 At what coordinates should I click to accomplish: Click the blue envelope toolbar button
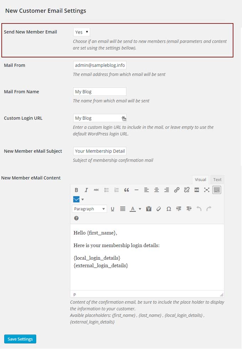coord(77,199)
